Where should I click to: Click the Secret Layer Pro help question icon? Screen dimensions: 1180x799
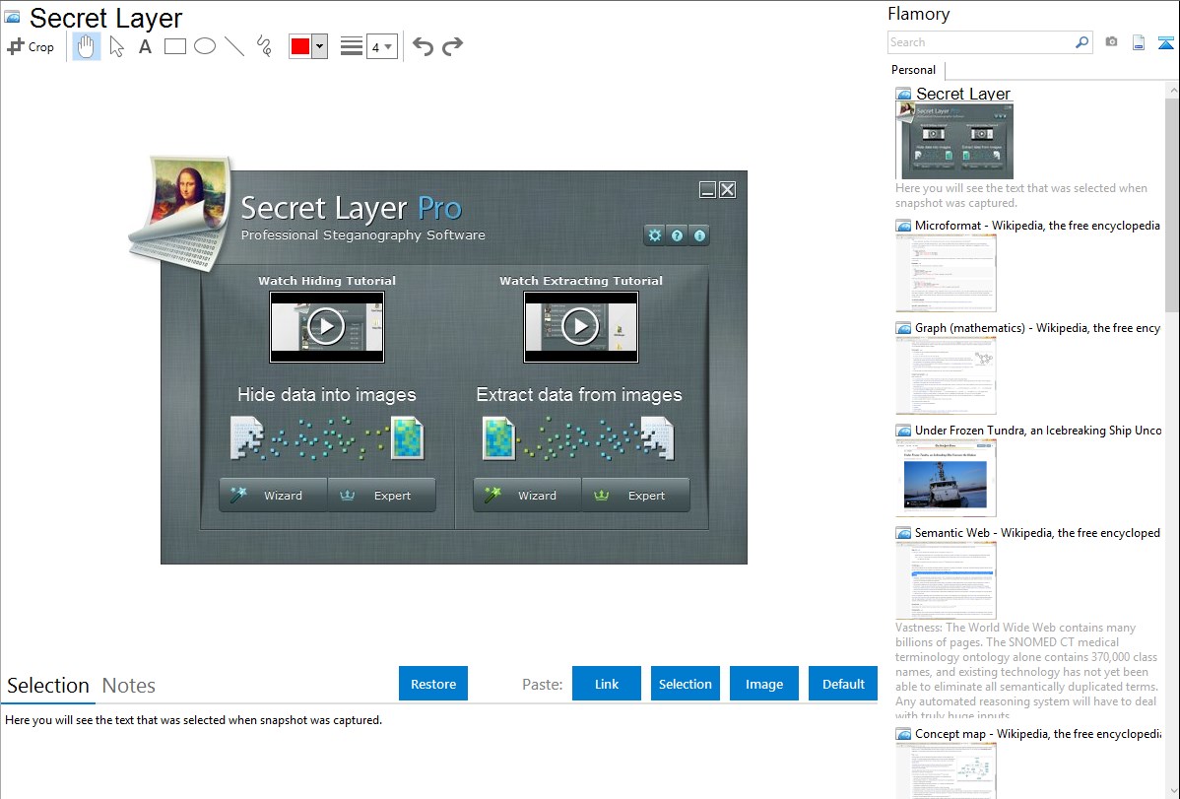click(x=678, y=235)
